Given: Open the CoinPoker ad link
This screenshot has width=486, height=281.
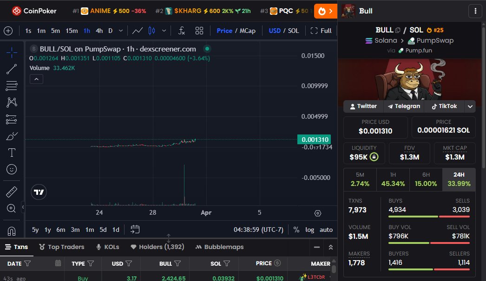Looking at the screenshot, I should click(x=34, y=11).
